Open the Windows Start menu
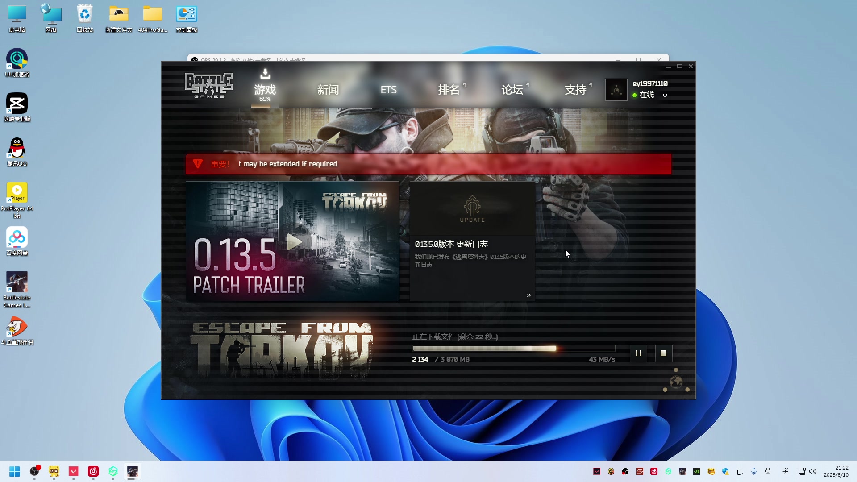Screen dimensions: 857x482 click(14, 471)
